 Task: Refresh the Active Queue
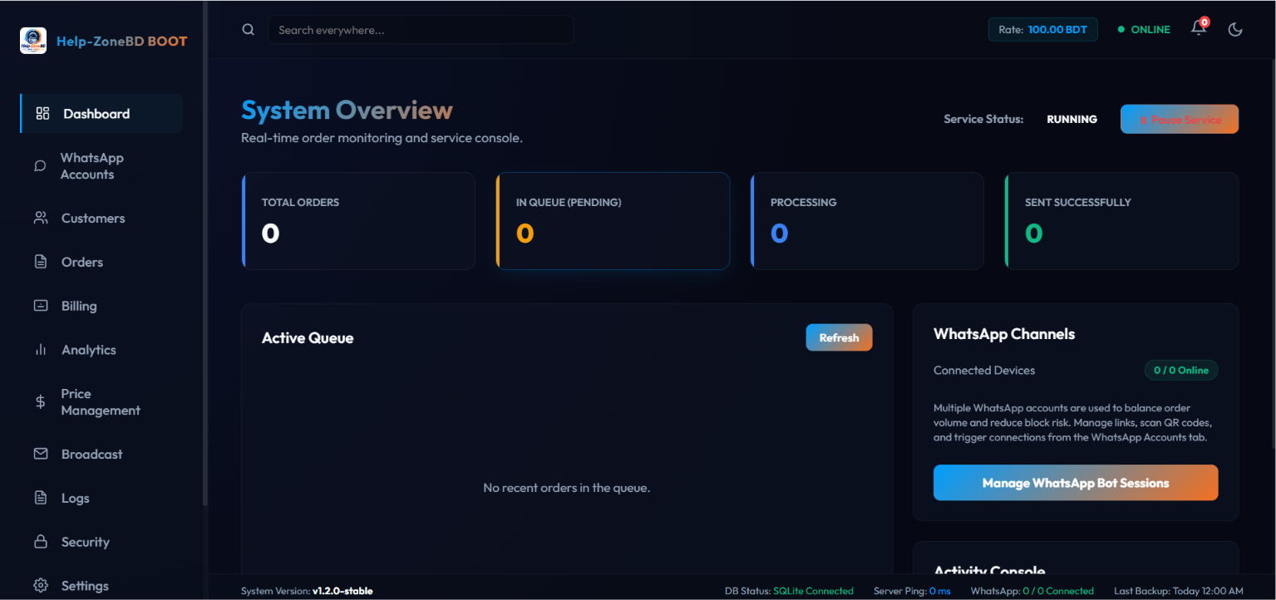tap(839, 337)
